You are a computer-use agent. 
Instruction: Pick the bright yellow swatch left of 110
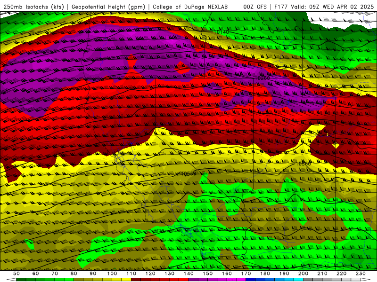pyautogui.click(x=126, y=280)
